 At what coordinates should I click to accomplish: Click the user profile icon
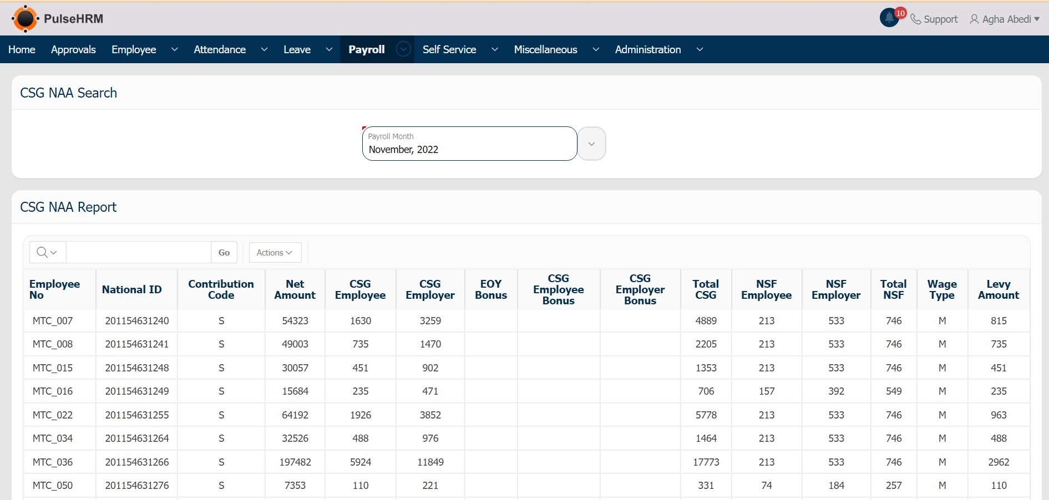click(974, 19)
